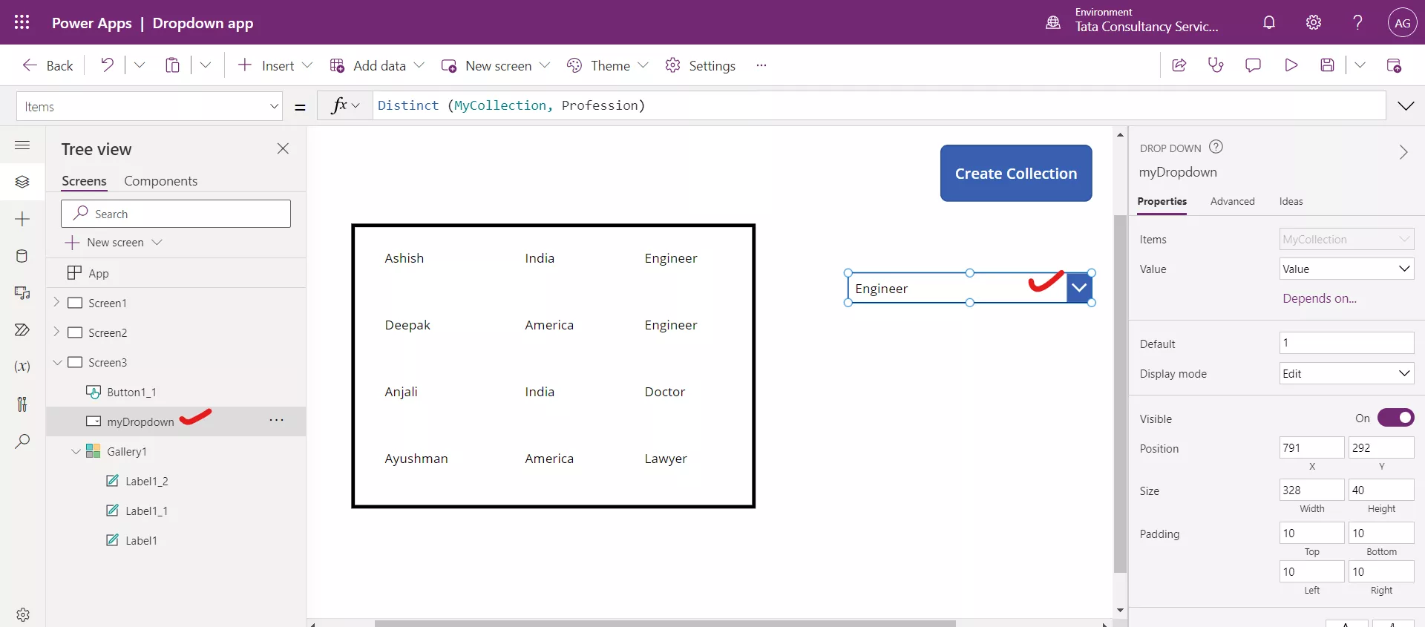Open the App checker stethoscope icon
Image resolution: width=1425 pixels, height=627 pixels.
click(x=1216, y=65)
